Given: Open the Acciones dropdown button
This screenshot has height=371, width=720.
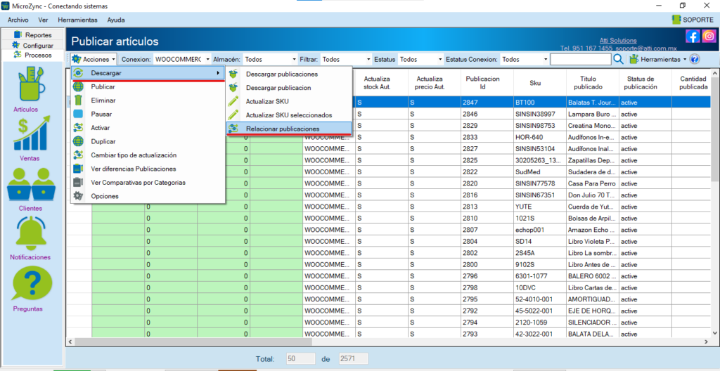Looking at the screenshot, I should coord(94,59).
